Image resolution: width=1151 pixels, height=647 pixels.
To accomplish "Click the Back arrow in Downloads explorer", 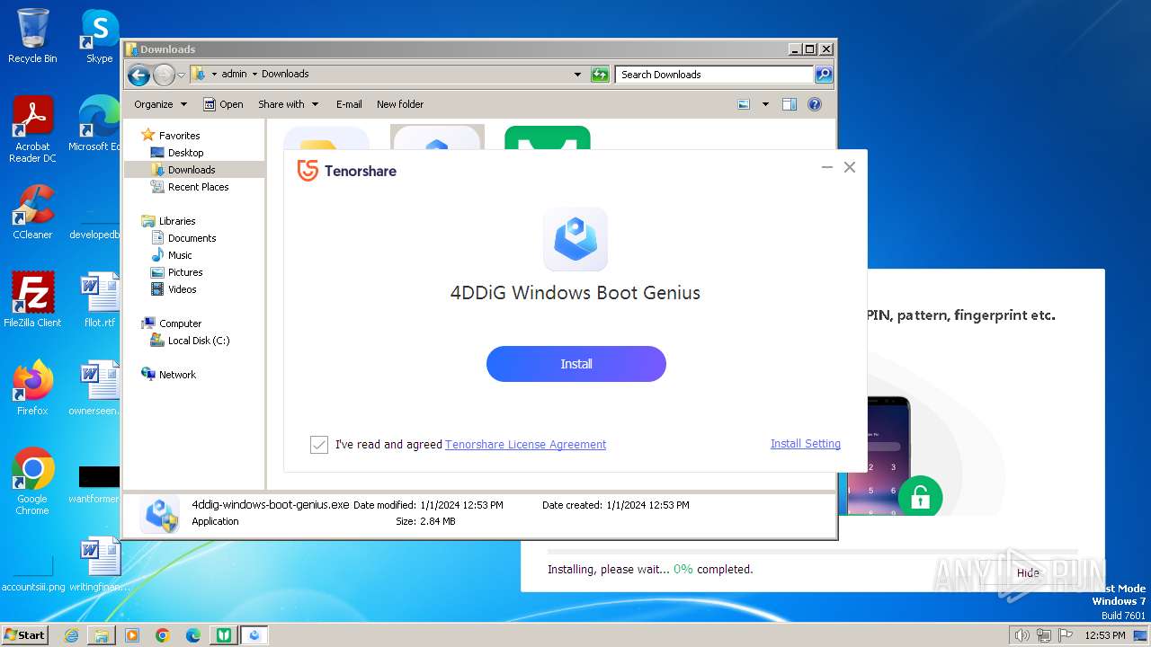I will (x=138, y=75).
